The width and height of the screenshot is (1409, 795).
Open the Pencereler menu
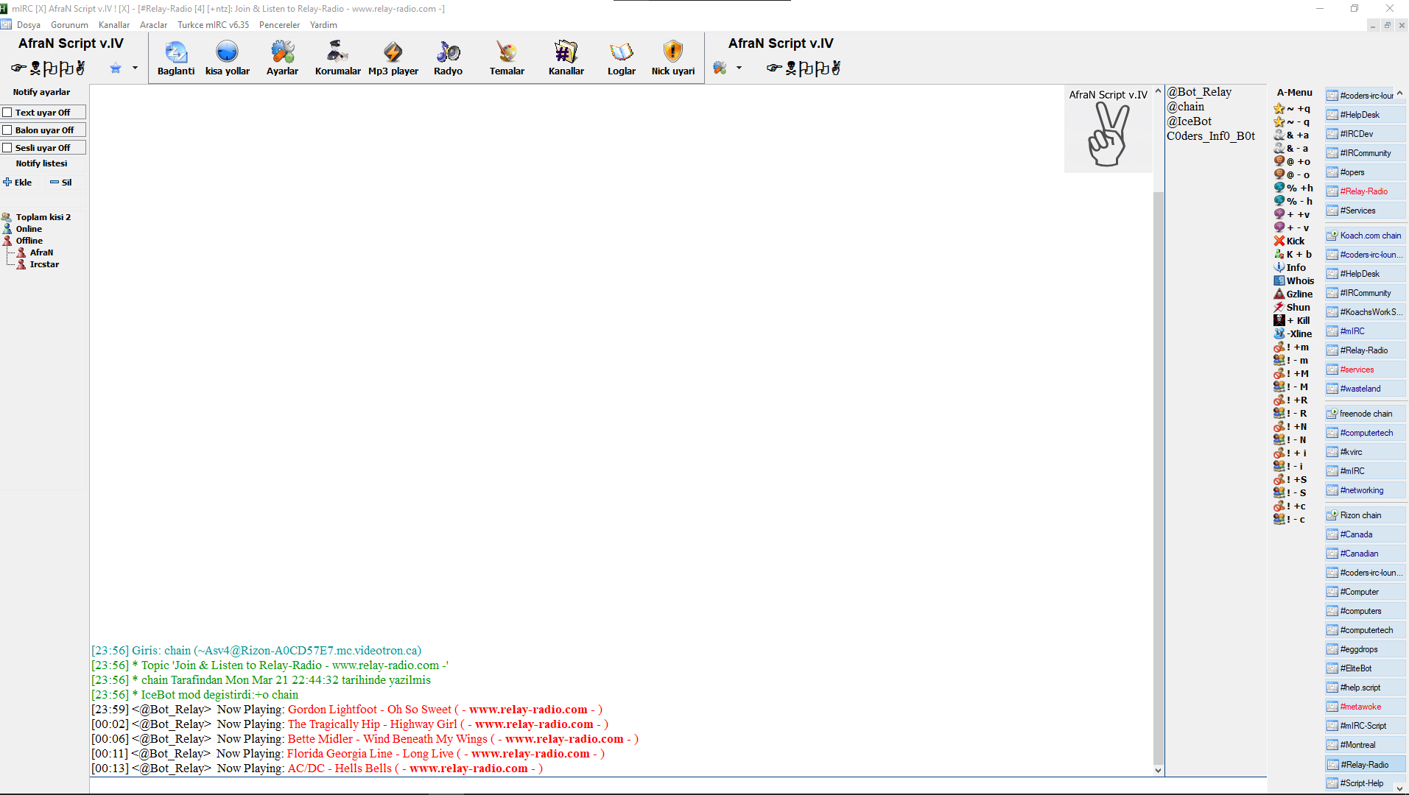point(279,25)
